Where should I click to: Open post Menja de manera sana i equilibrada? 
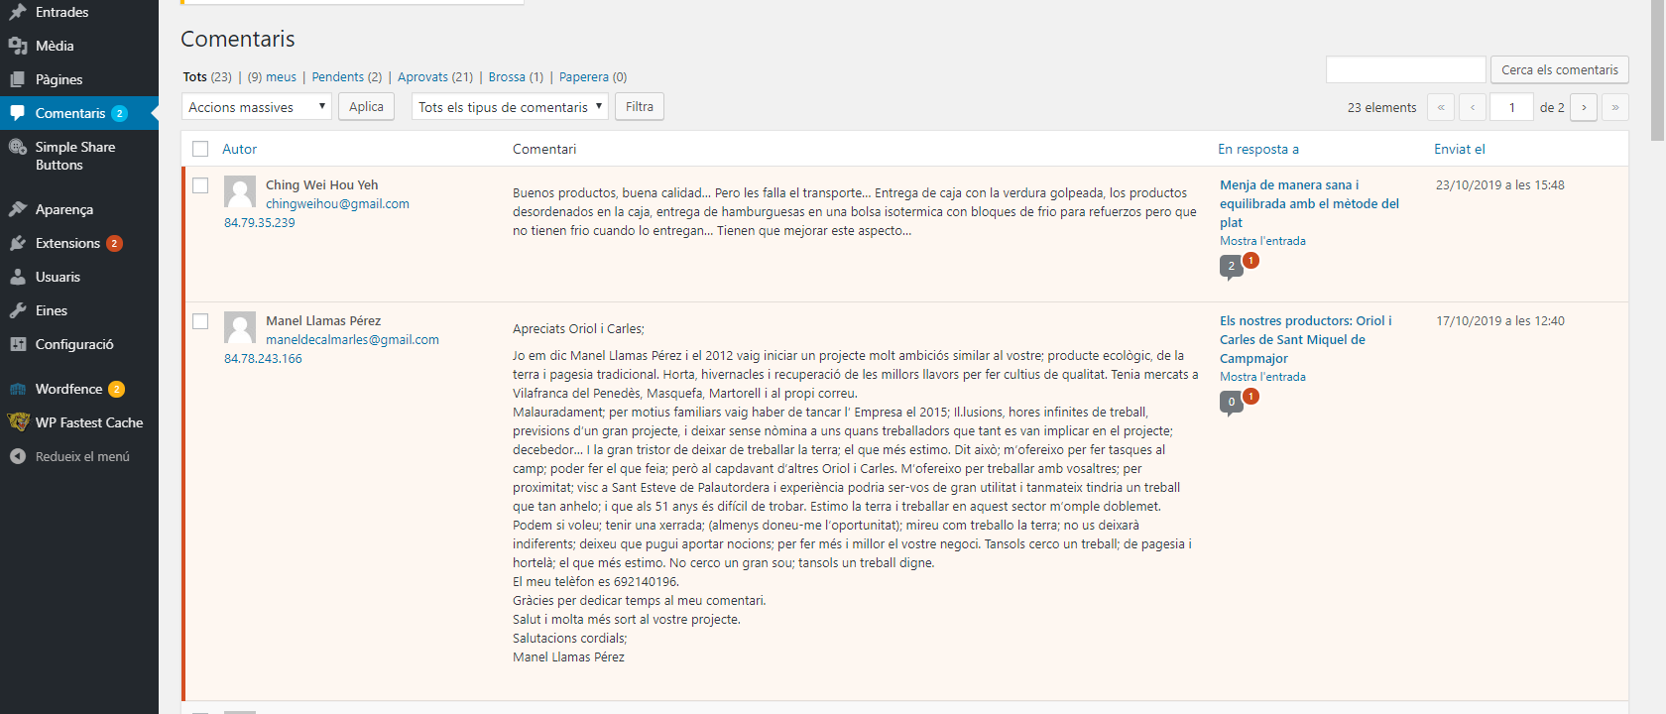click(x=1309, y=203)
